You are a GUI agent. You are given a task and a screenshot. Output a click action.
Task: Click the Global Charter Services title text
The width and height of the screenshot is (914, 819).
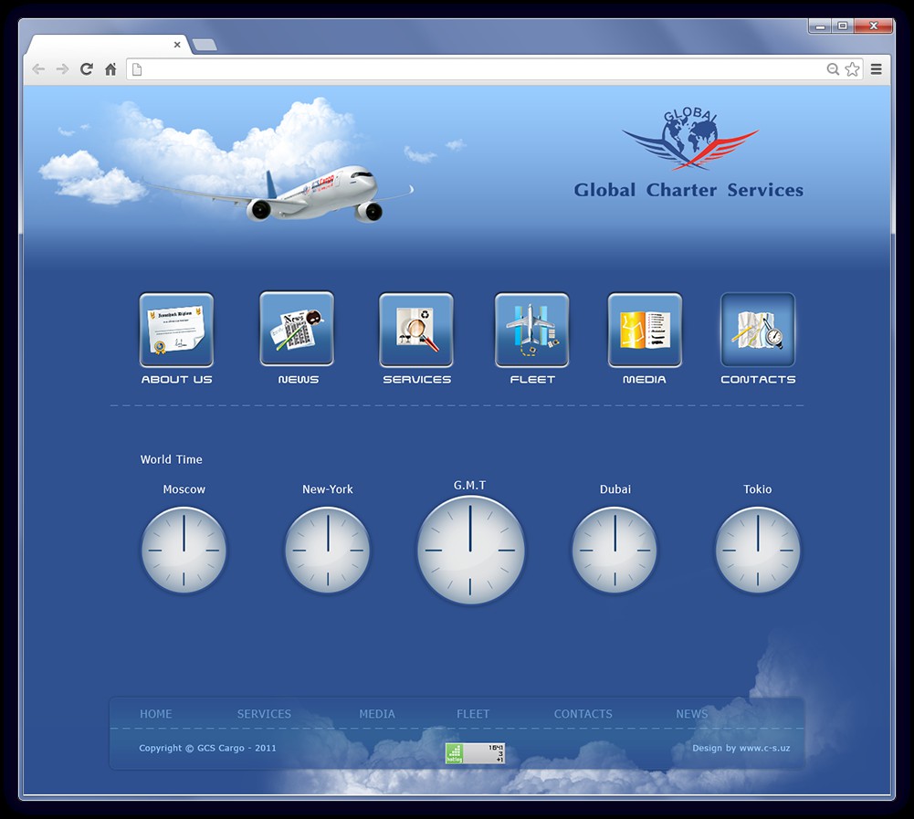point(688,190)
